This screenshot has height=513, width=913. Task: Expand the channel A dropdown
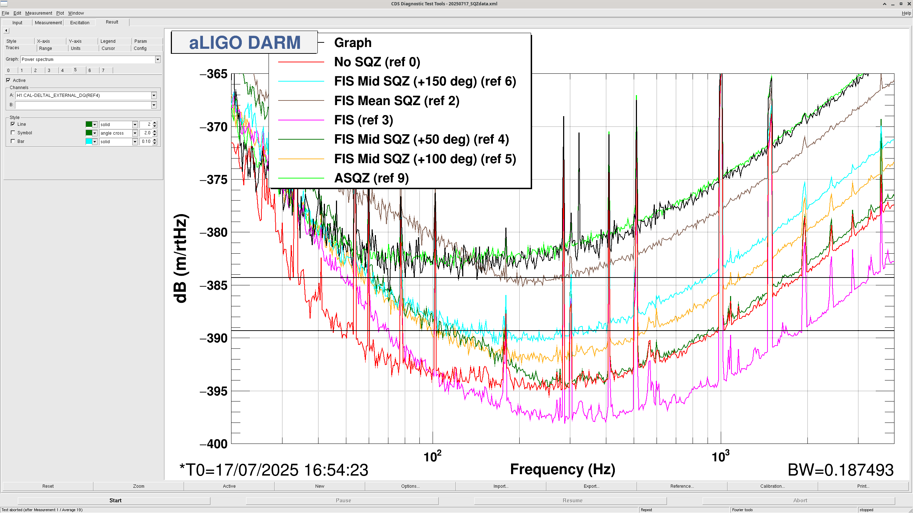[x=154, y=95]
